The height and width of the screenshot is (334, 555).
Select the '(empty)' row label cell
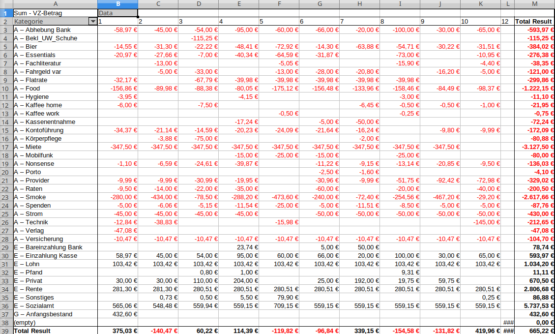(x=55, y=323)
